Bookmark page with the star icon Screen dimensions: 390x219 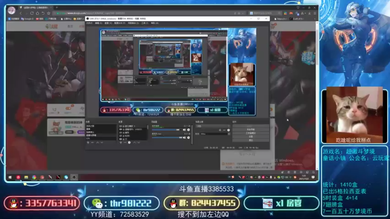[x=48, y=13]
